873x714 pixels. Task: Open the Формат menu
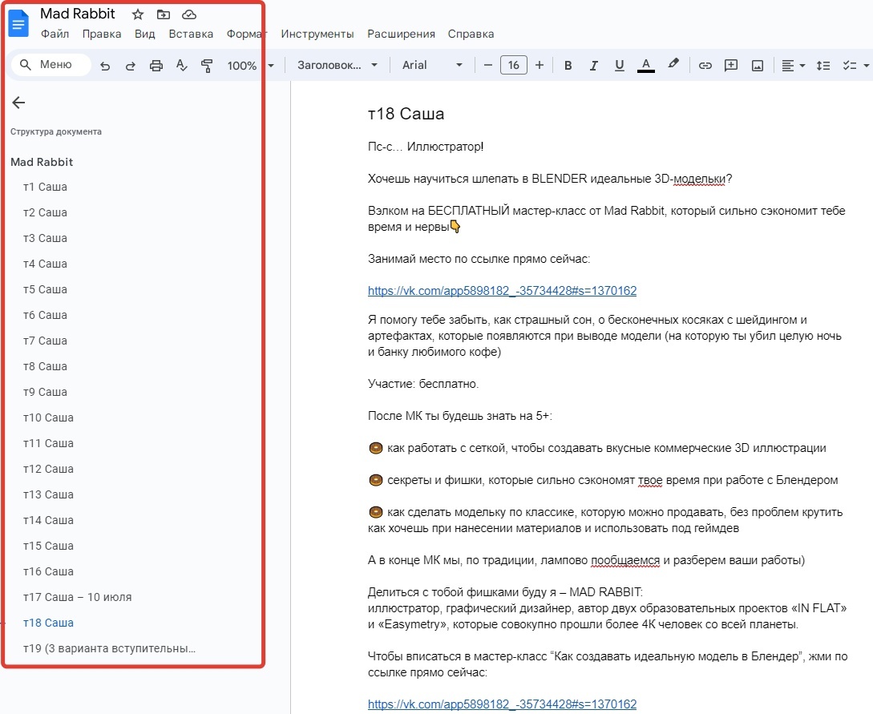[x=247, y=34]
